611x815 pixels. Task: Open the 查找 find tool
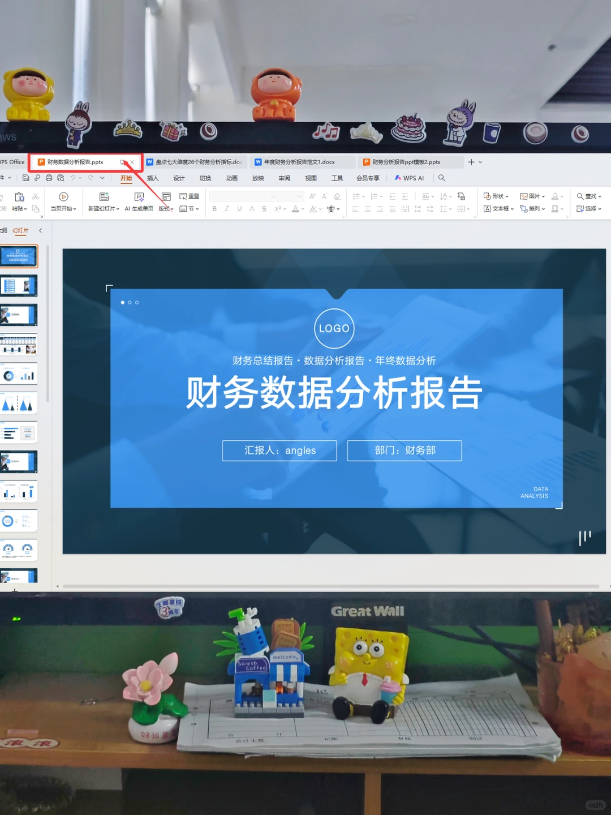point(587,196)
